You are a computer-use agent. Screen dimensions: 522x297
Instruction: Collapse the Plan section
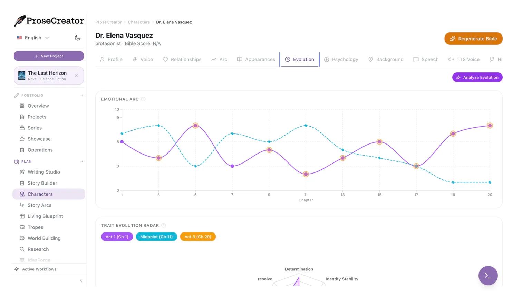pyautogui.click(x=82, y=161)
